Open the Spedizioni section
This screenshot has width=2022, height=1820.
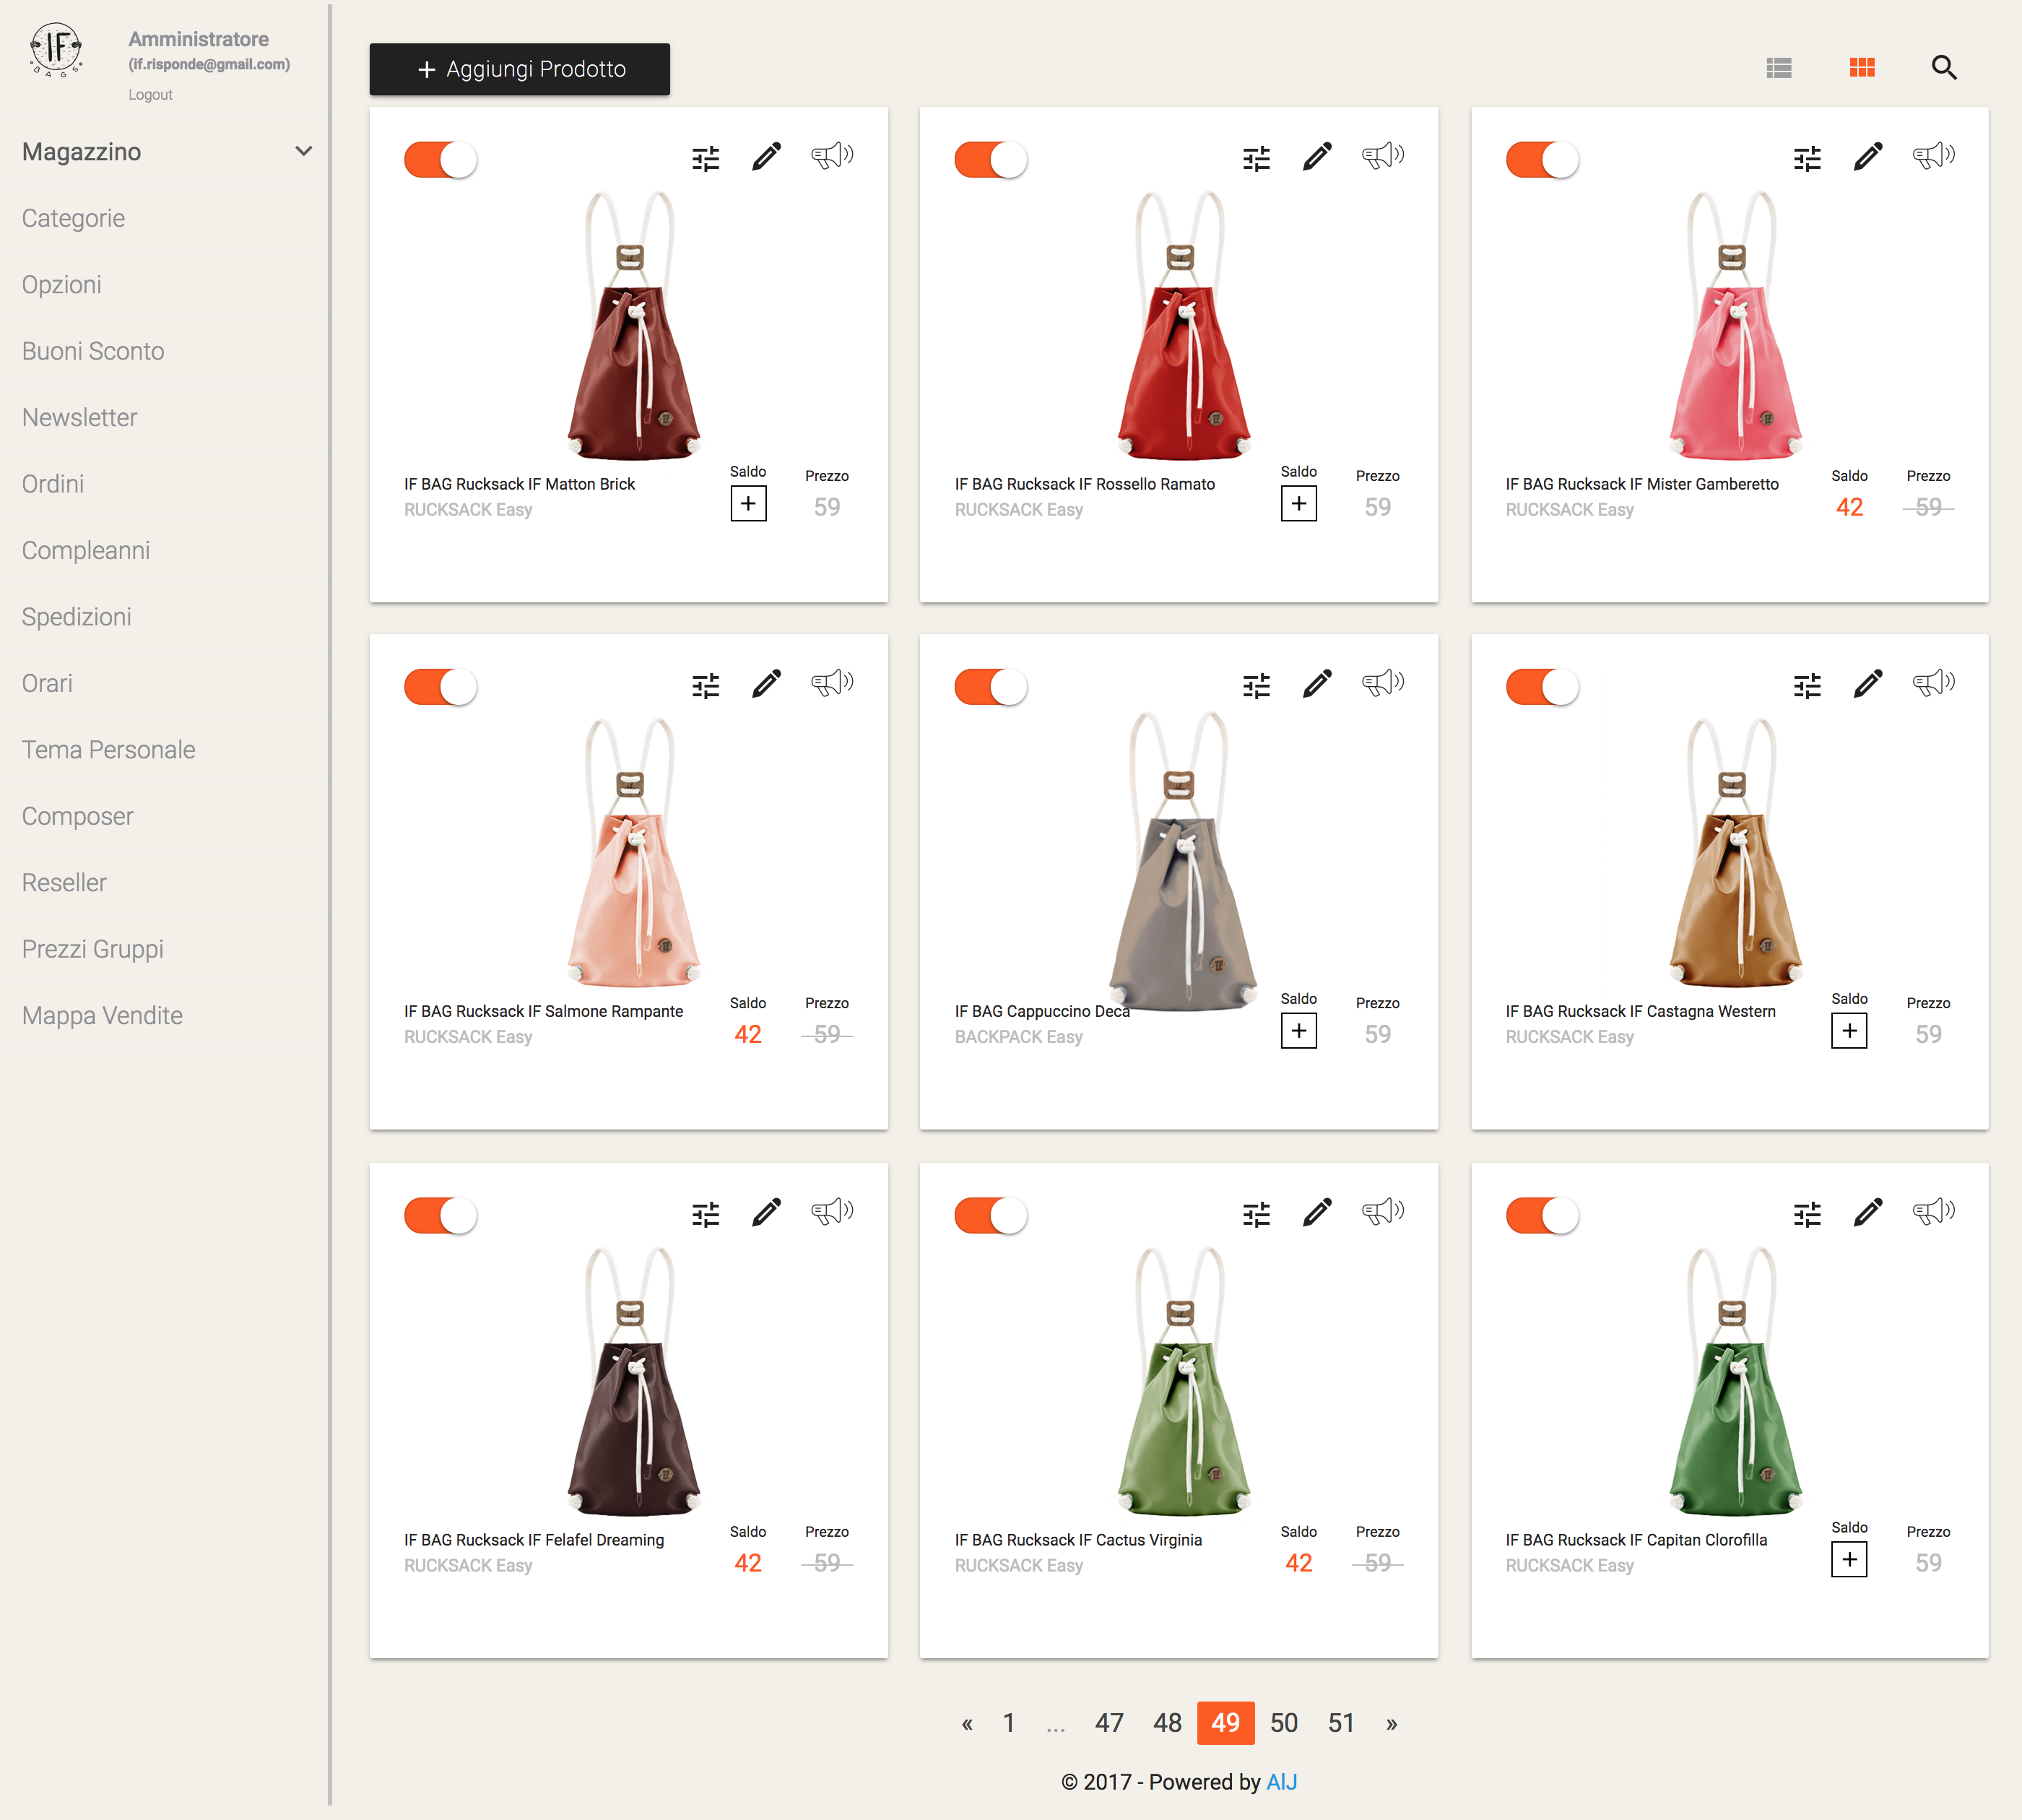coord(77,617)
